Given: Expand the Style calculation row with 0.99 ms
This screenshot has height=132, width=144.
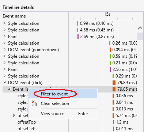Looking at the screenshot, I should (4, 23).
